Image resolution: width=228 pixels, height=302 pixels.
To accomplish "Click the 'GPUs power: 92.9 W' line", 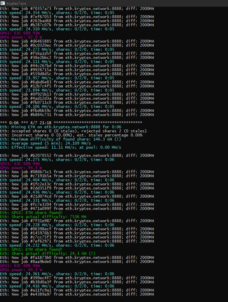I will tap(21, 37).
